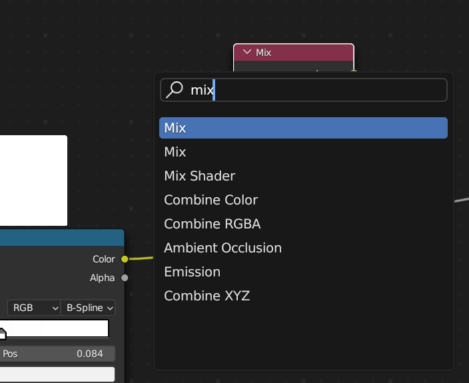Select the color ramp stop handle
The height and width of the screenshot is (383, 469).
(x=3, y=334)
